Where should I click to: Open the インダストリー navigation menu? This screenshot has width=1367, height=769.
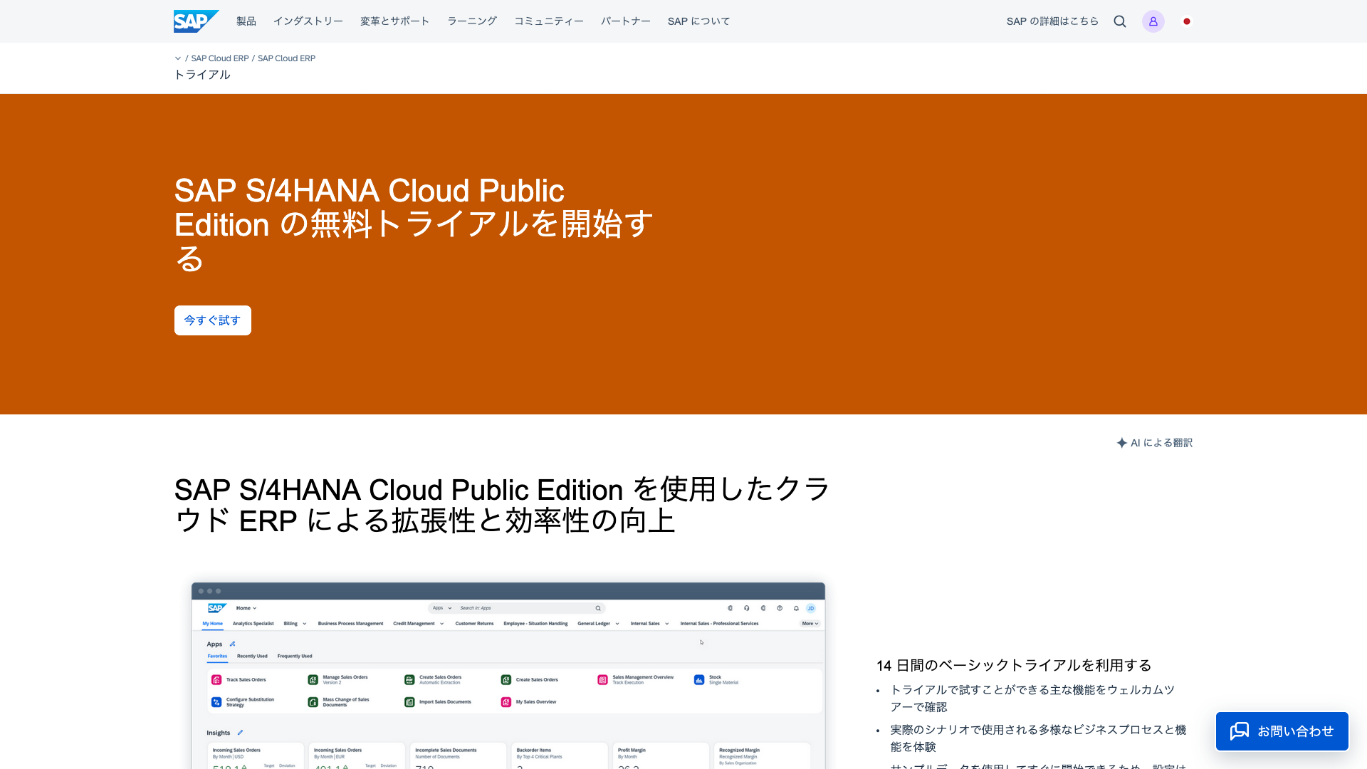pos(308,21)
